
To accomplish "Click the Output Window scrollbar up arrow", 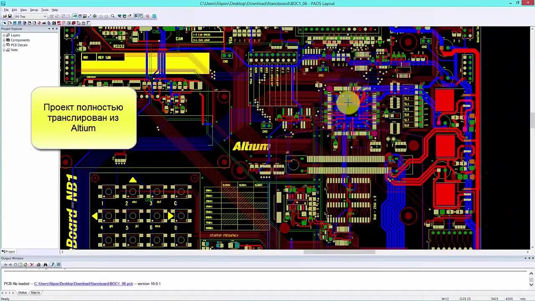I will click(x=531, y=273).
